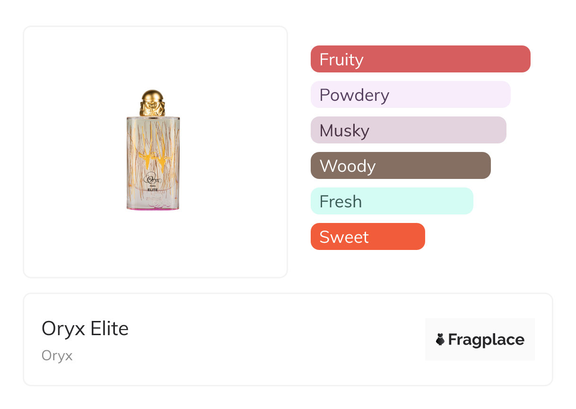The image size is (576, 409).
Task: Click the grey Oryx brand name
Action: (x=57, y=356)
